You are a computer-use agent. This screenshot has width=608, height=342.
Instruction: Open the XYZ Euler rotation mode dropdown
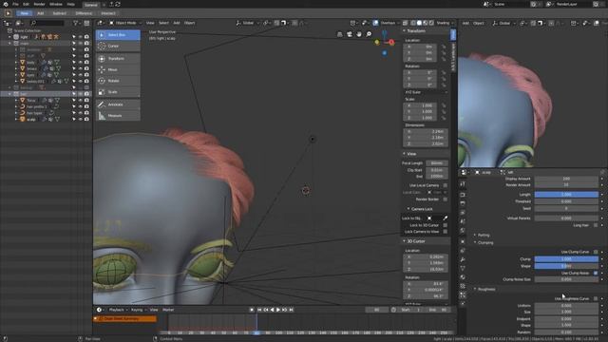click(x=426, y=92)
